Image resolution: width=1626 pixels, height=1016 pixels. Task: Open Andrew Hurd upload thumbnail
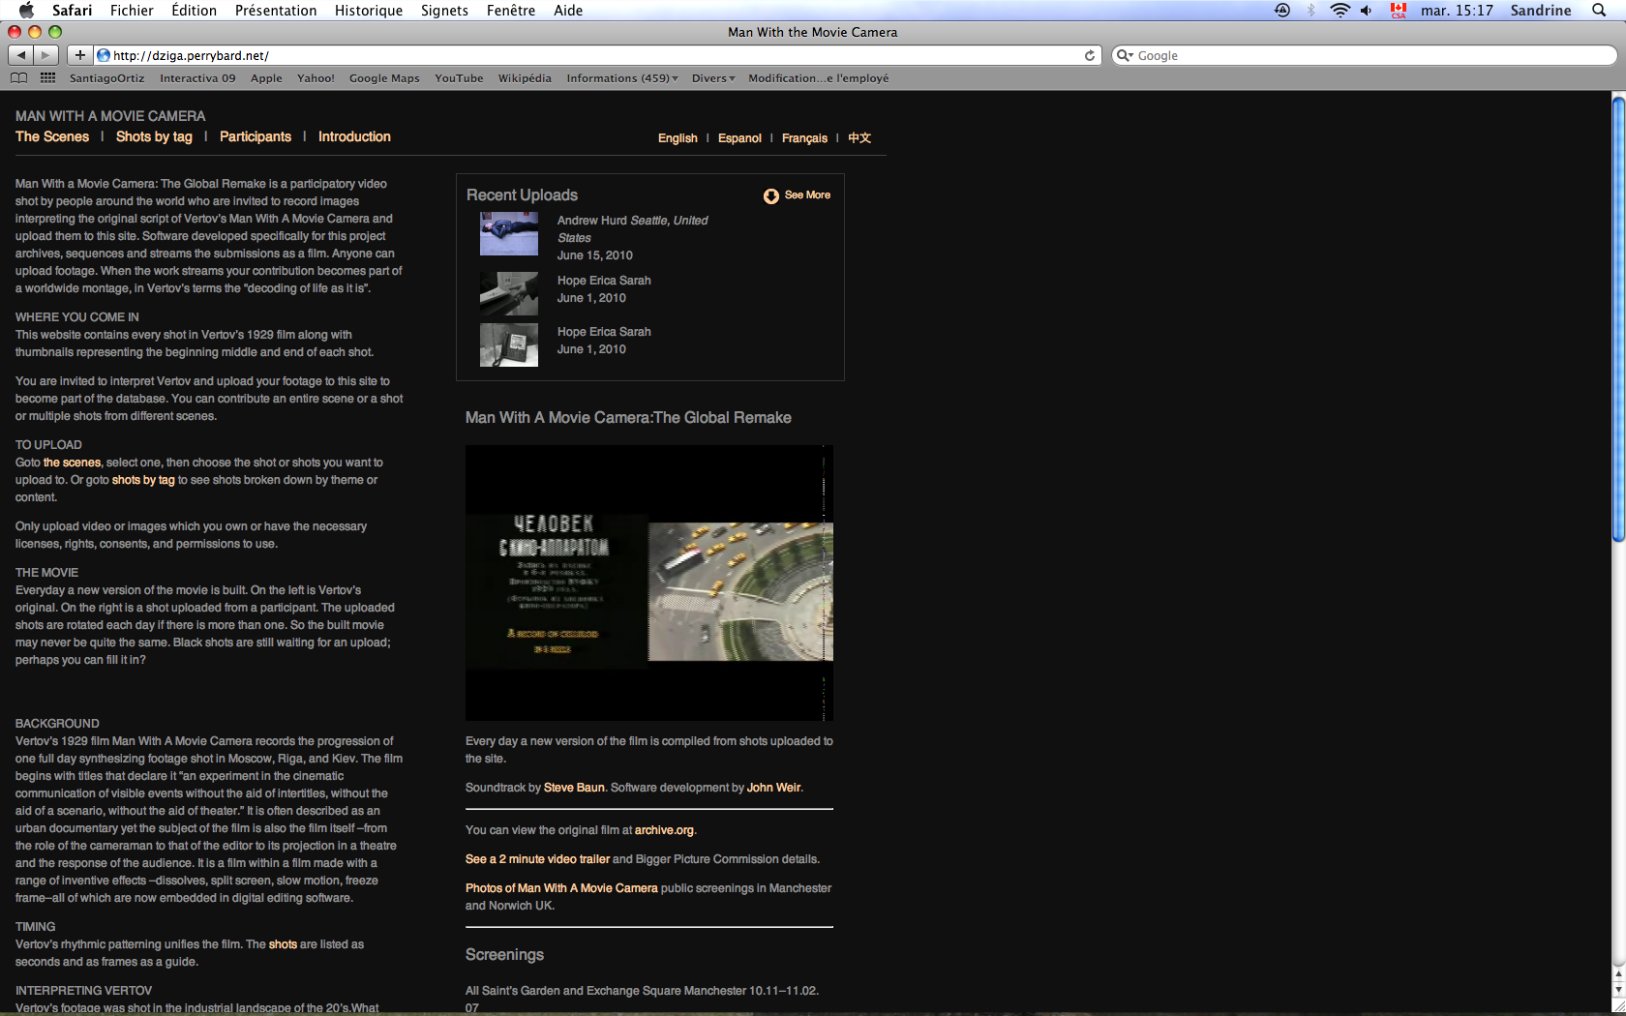[509, 234]
